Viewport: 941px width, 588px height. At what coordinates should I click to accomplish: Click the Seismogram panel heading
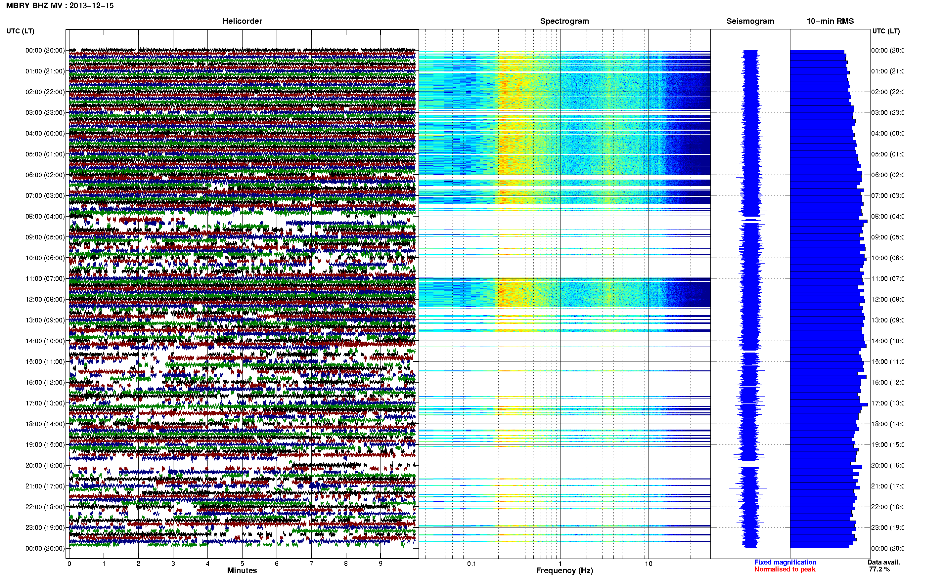point(750,21)
